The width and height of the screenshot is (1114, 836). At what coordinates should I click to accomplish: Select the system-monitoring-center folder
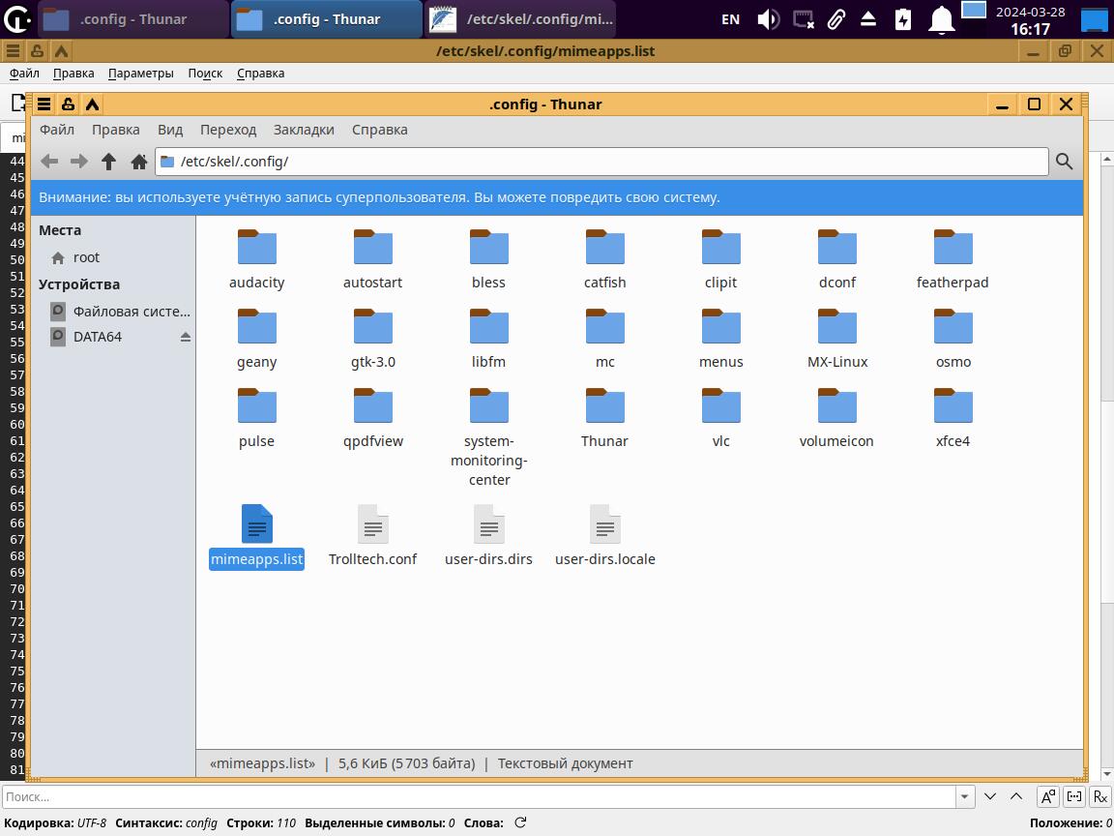[488, 437]
